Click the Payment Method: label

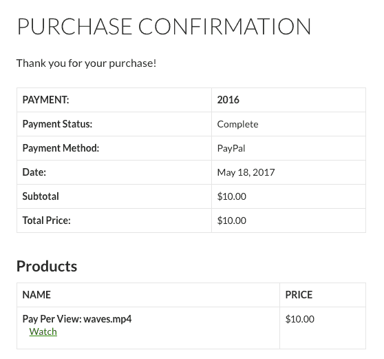pos(61,148)
